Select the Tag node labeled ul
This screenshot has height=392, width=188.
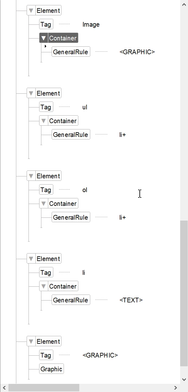tap(46, 107)
